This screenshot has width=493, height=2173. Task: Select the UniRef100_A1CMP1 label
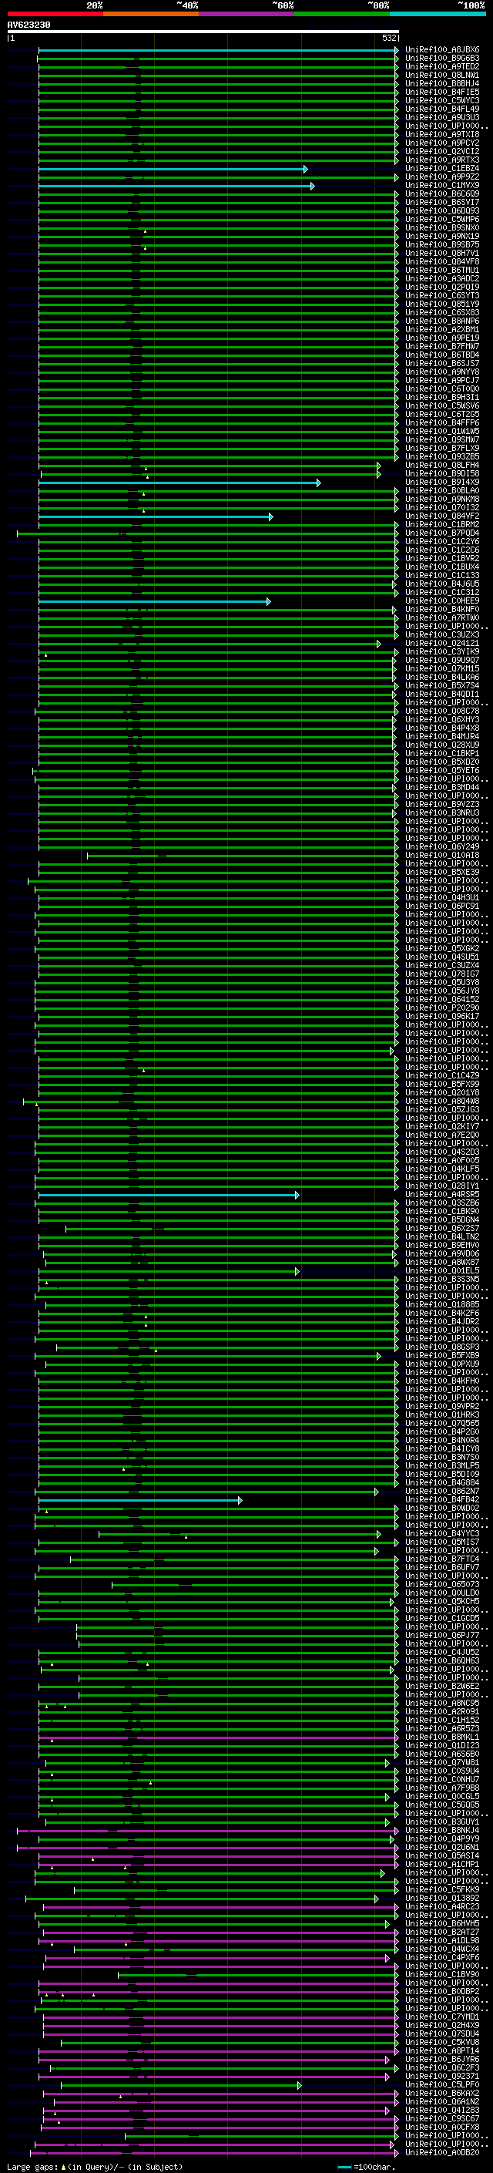pos(442,1864)
